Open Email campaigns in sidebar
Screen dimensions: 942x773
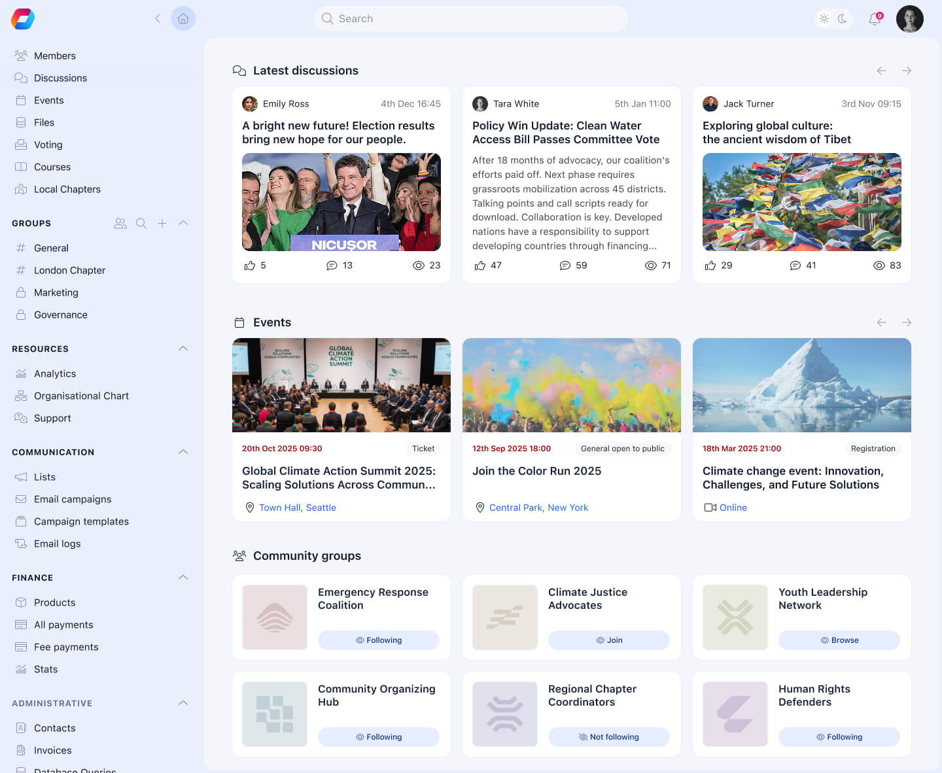72,499
